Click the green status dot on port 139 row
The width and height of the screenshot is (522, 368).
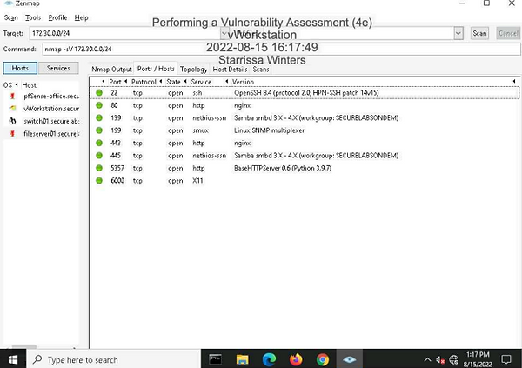pyautogui.click(x=99, y=118)
